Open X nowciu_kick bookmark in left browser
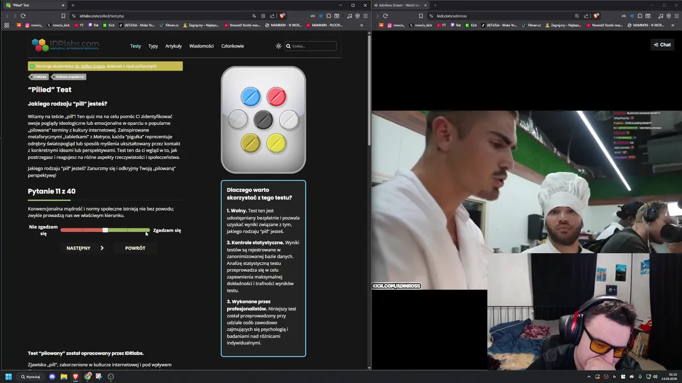The height and width of the screenshot is (383, 682). 59,25
